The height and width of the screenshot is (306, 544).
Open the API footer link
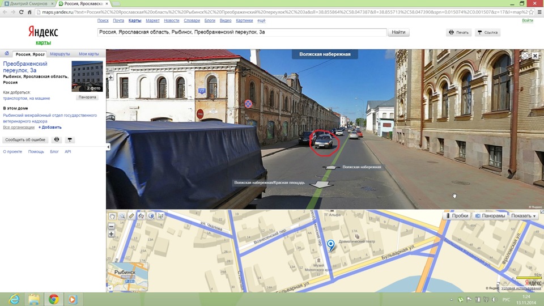pos(67,152)
